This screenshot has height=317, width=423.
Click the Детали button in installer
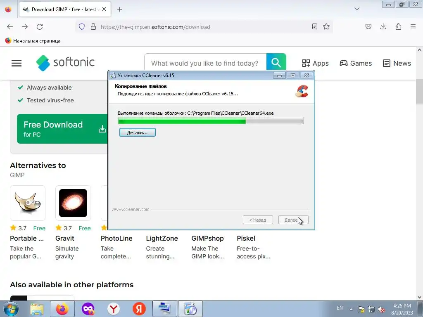coord(137,132)
